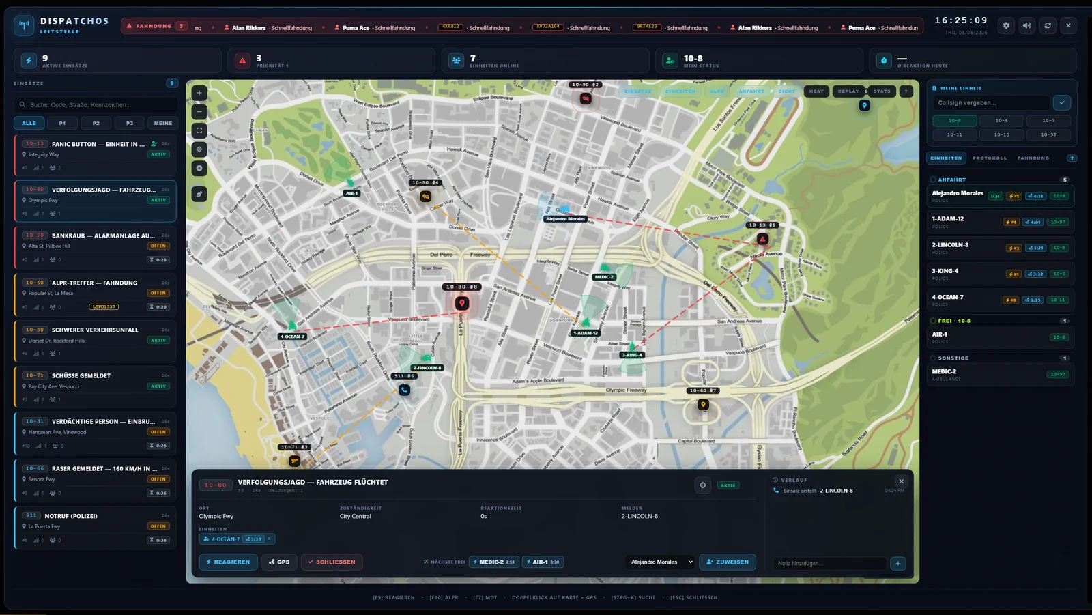Set my status to 10-7
Screen dimensions: 1092x615
click(1048, 120)
